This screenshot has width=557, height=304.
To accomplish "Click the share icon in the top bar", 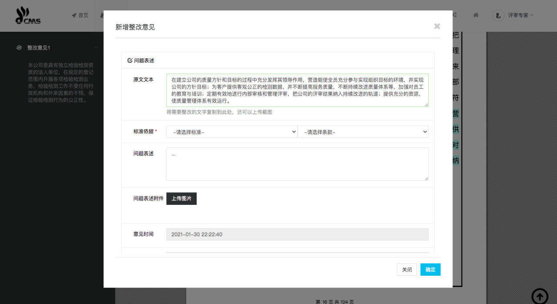I will coord(454,15).
